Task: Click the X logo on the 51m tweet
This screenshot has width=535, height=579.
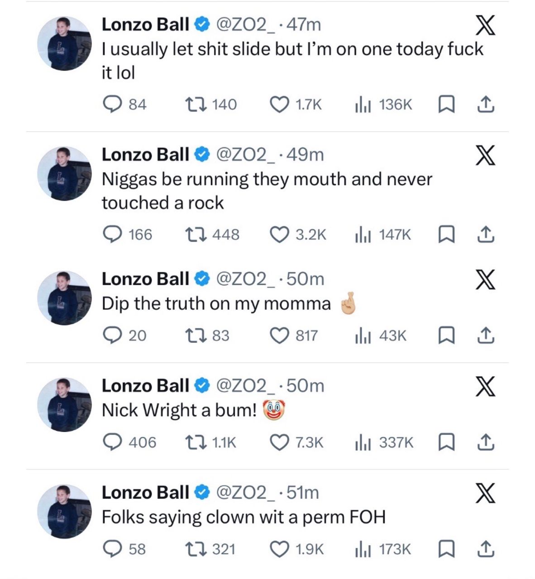Action: [x=485, y=493]
